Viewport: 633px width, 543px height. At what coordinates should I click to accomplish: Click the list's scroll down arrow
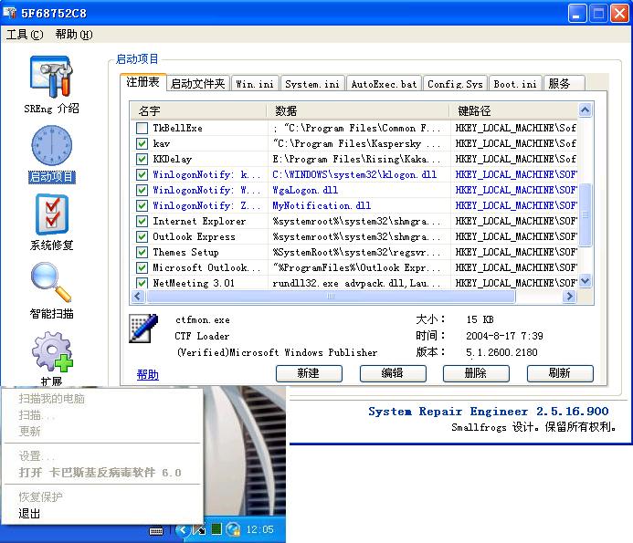[x=586, y=281]
